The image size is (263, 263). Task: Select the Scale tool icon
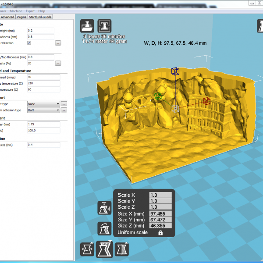point(104,249)
